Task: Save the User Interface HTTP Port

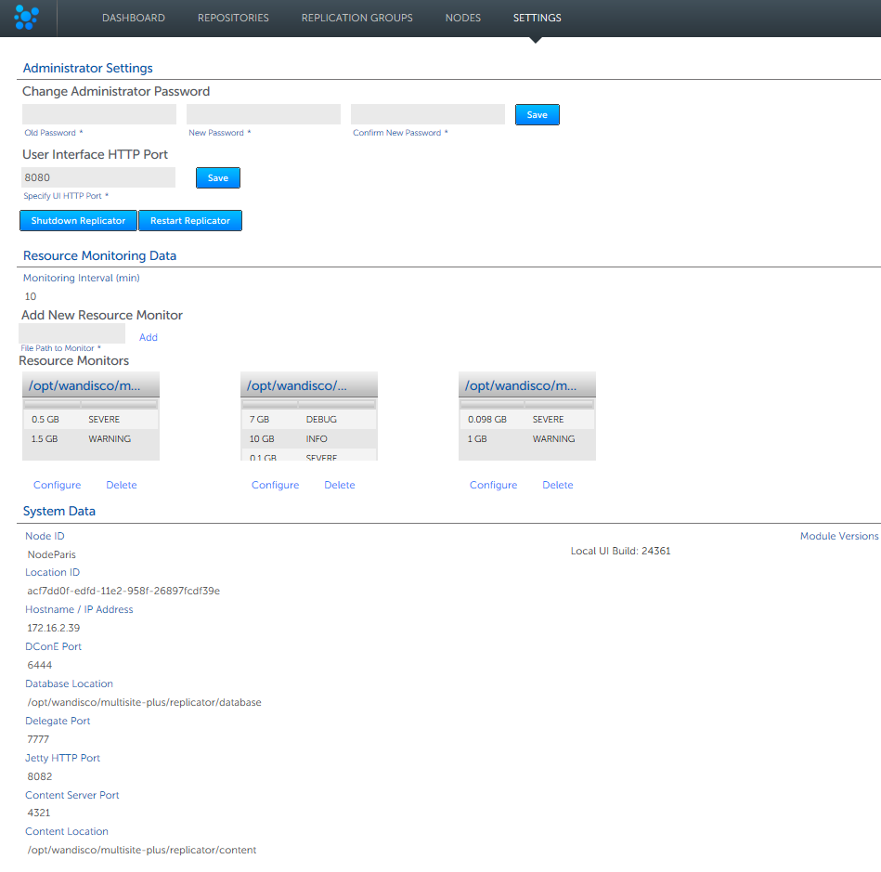Action: [x=218, y=177]
